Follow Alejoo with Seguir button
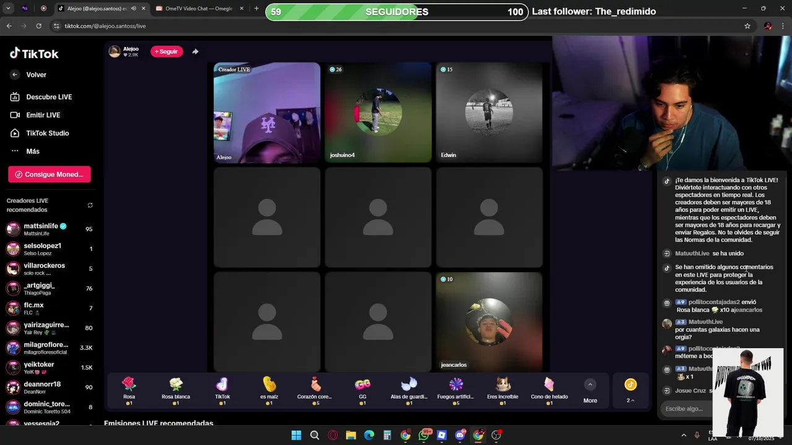 166,51
